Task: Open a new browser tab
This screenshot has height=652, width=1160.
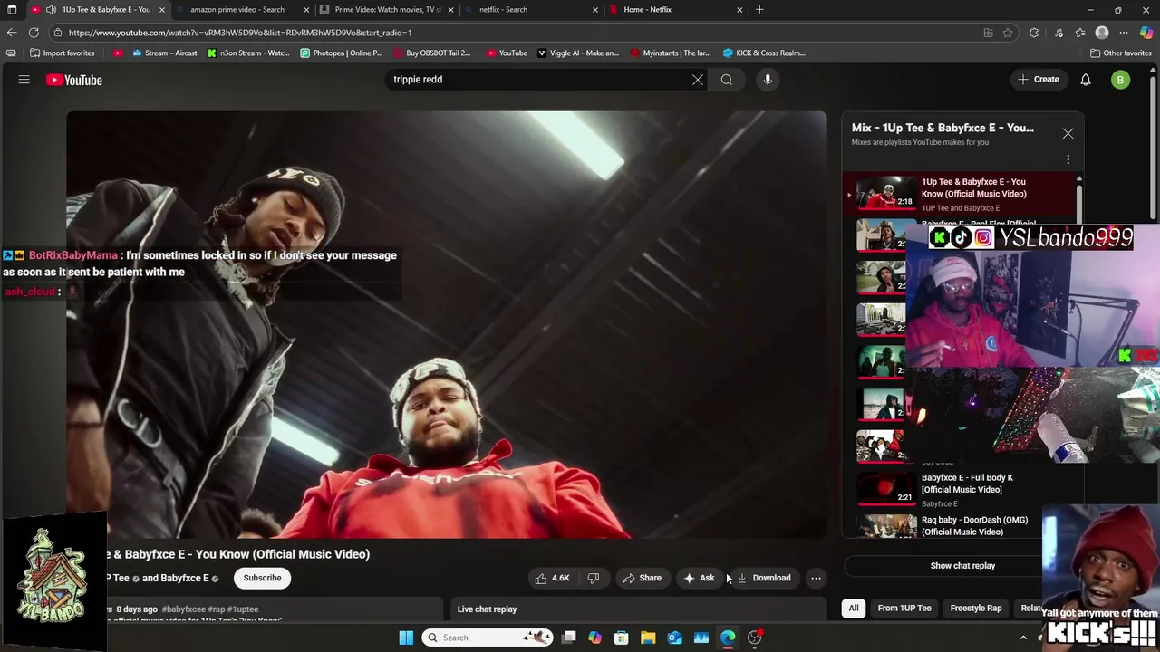Action: (x=759, y=10)
